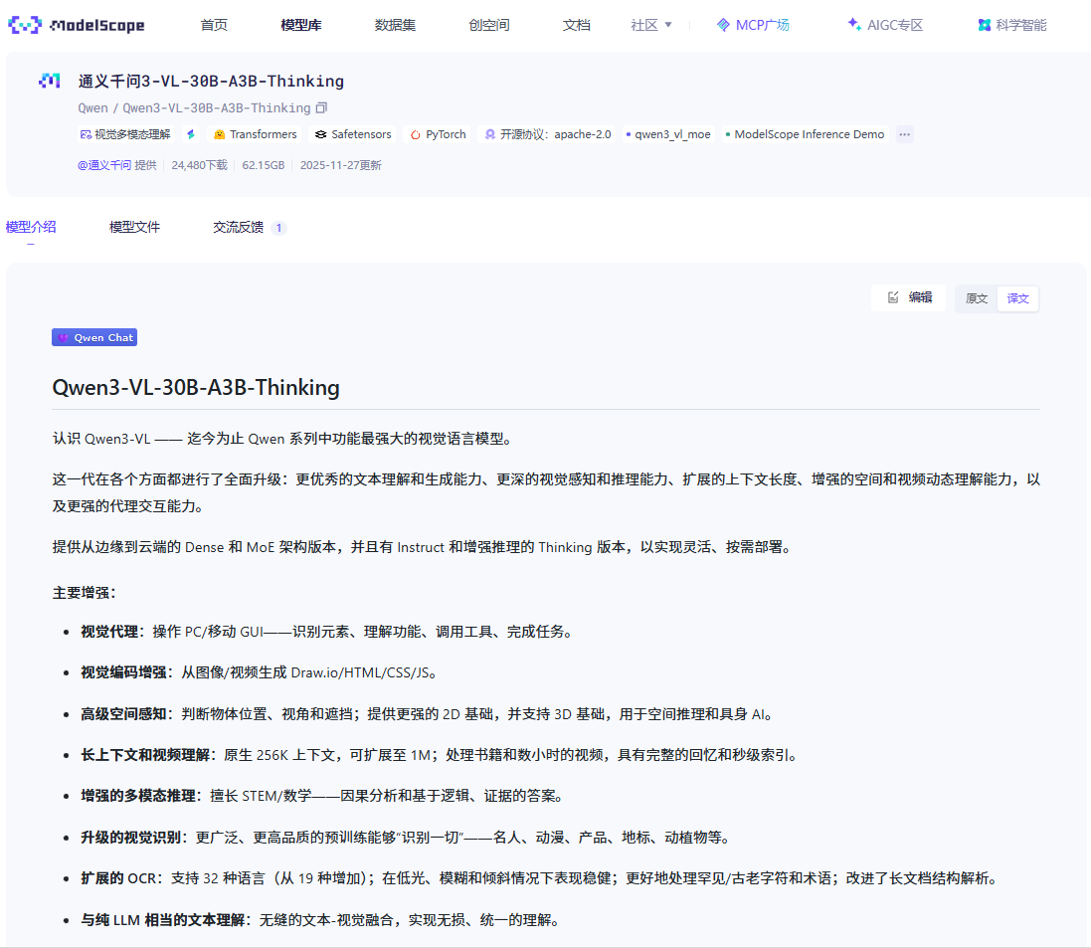The height and width of the screenshot is (948, 1091).
Task: Expand the hidden tags via the ellipsis
Action: (x=904, y=133)
